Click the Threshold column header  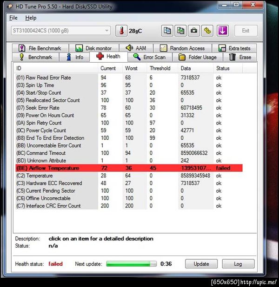(x=162, y=68)
